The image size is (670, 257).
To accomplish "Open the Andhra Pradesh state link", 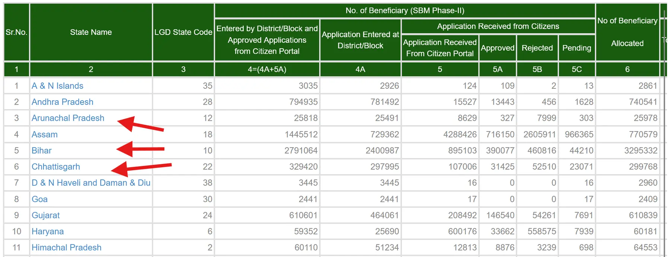I will (62, 102).
